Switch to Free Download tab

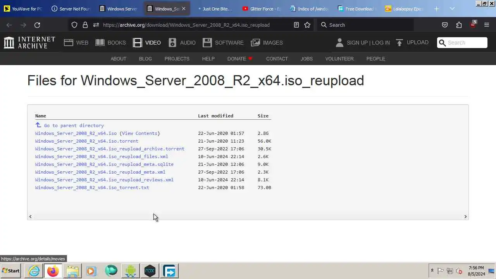pos(357,9)
